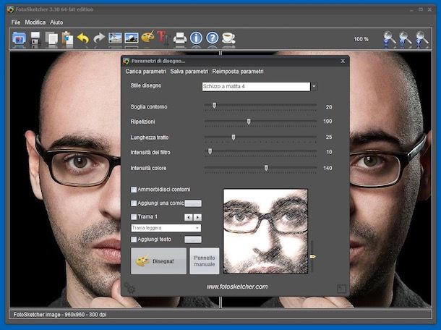The width and height of the screenshot is (441, 330).
Task: Click the 100 % zoom value
Action: click(361, 39)
